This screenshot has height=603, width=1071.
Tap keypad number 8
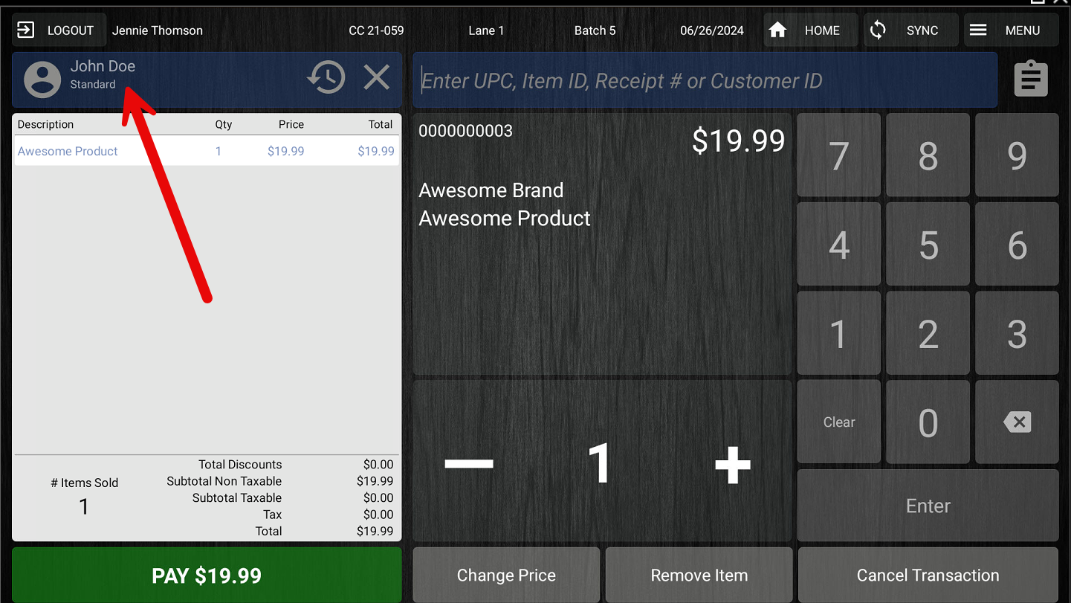click(928, 155)
